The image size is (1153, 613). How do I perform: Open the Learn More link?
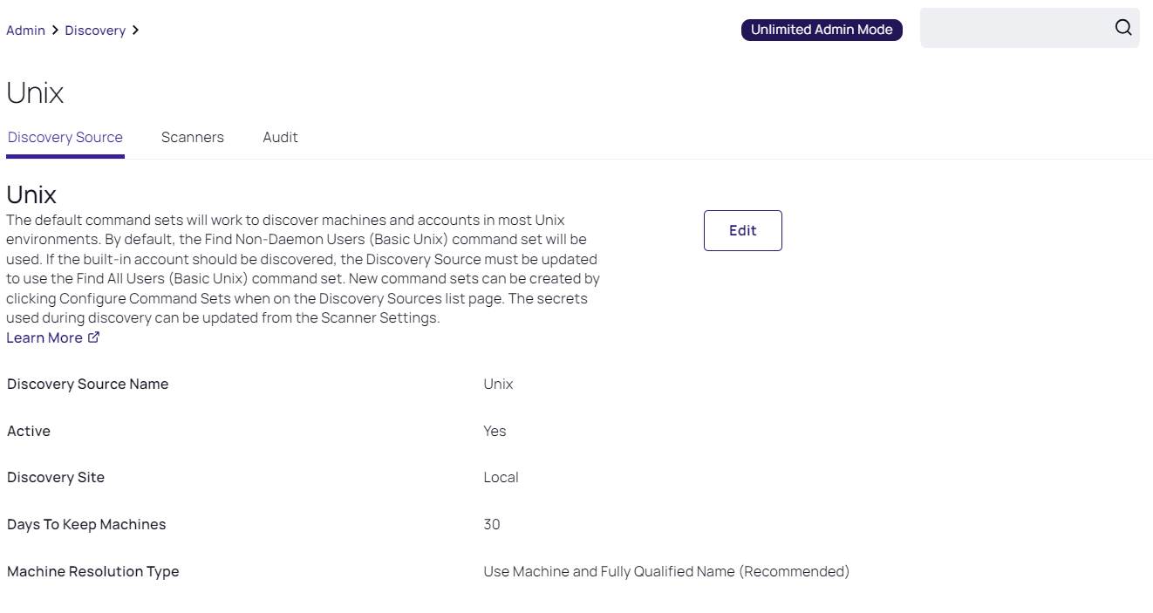(x=44, y=337)
